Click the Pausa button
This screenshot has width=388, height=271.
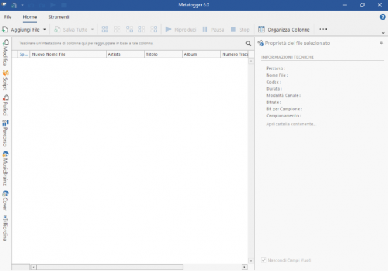tap(213, 30)
